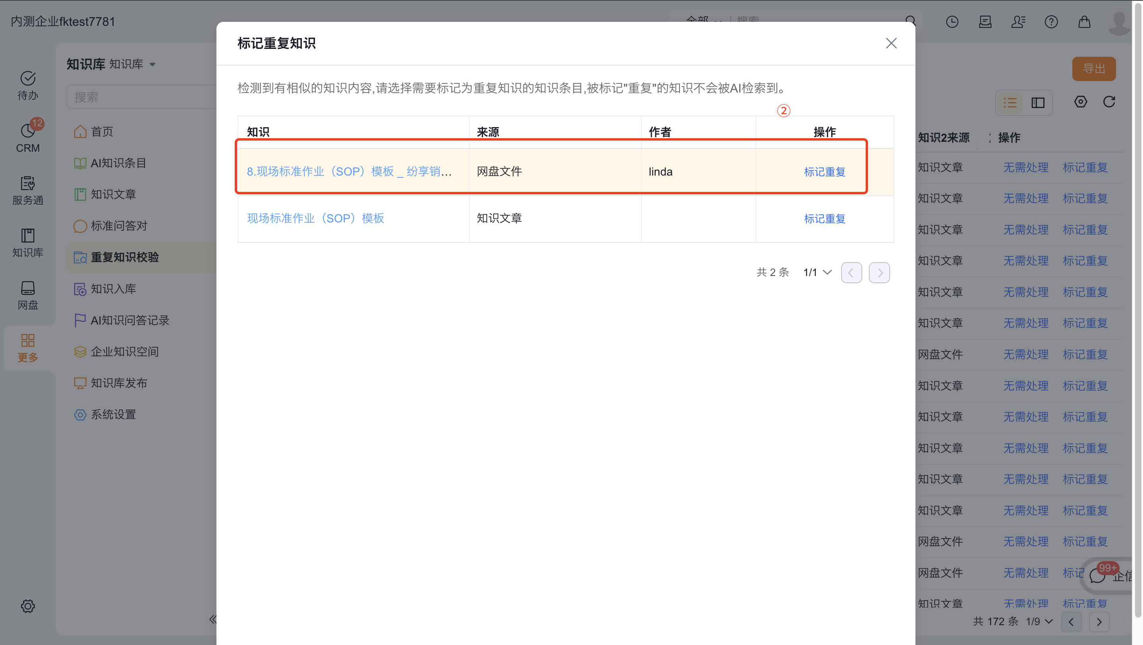
Task: Close the 标记重复知识 dialog
Action: pyautogui.click(x=891, y=43)
